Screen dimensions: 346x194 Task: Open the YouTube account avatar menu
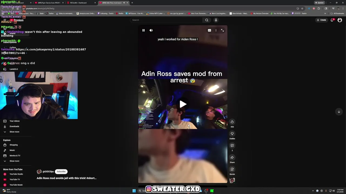(340, 20)
